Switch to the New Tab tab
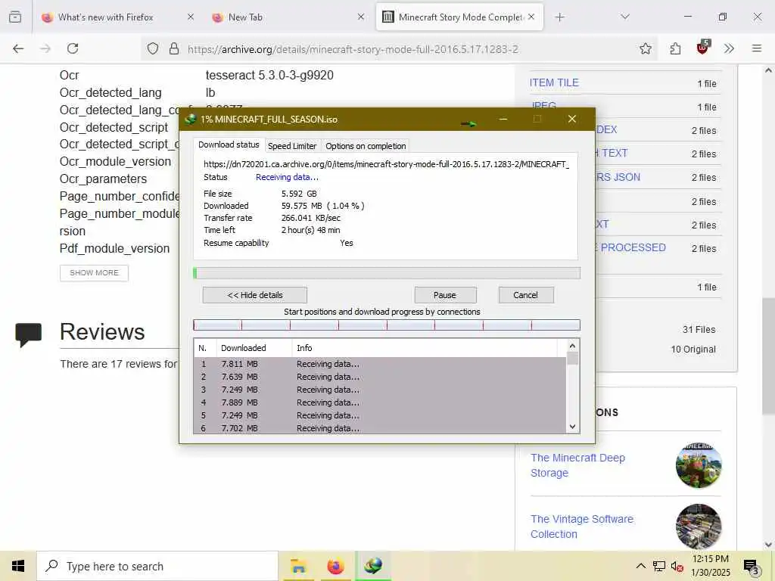The image size is (775, 581). [x=288, y=17]
